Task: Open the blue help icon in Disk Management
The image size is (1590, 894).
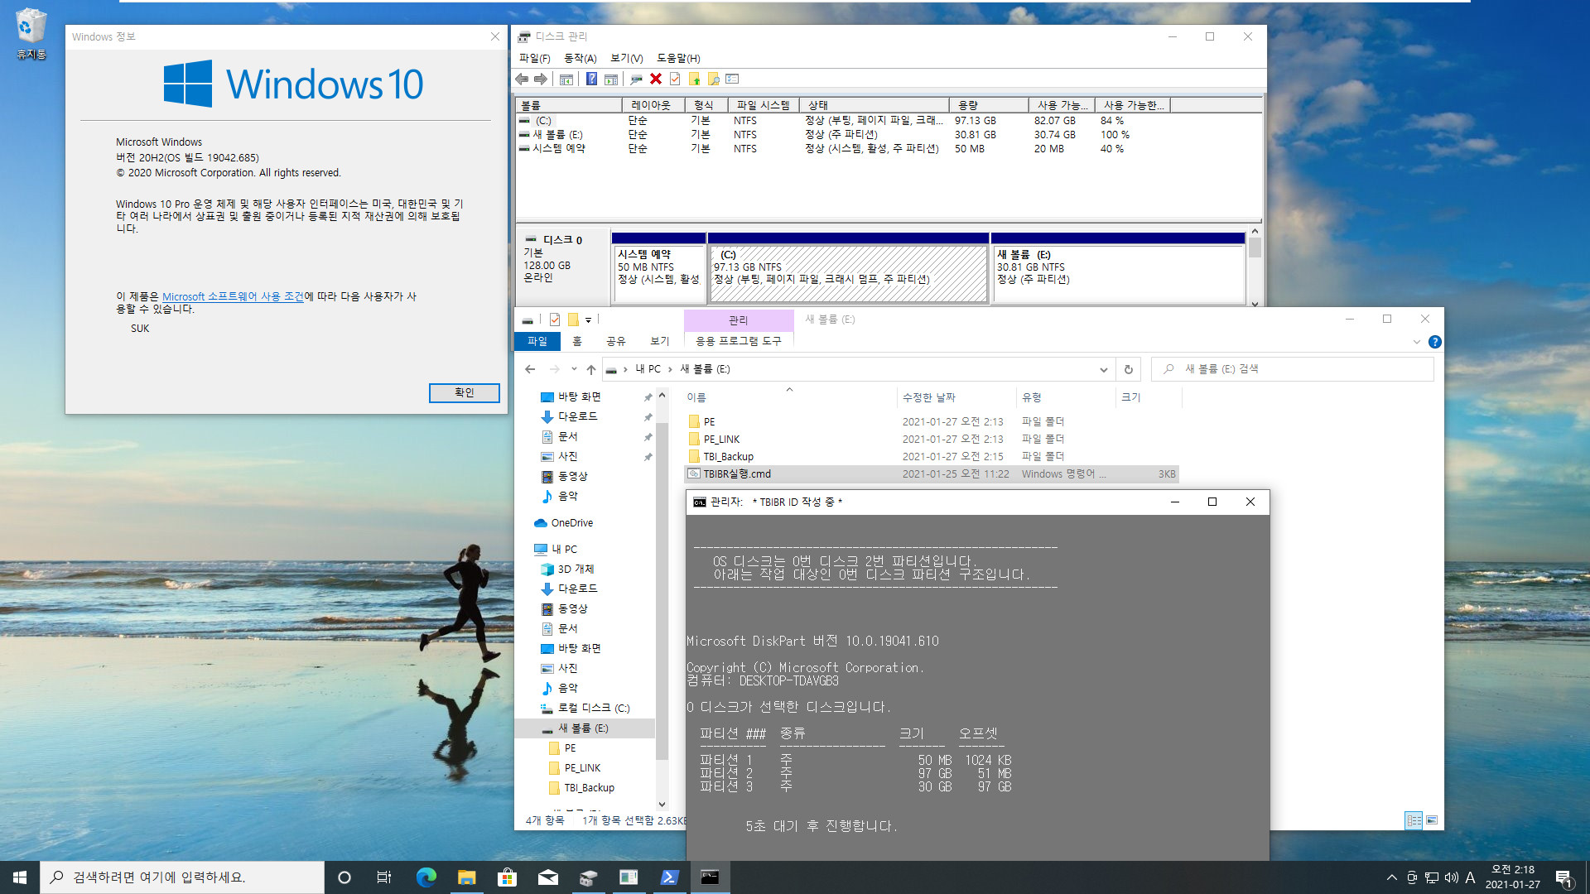Action: [591, 79]
